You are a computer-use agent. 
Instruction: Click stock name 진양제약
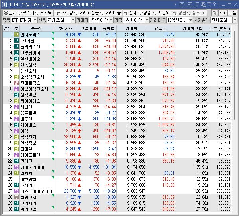pos(28,203)
